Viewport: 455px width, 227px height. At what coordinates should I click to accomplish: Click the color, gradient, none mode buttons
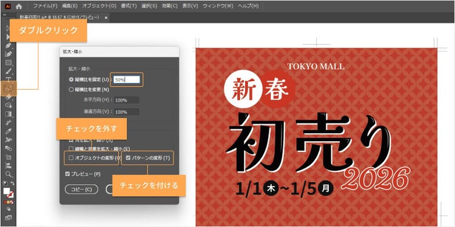click(8, 202)
